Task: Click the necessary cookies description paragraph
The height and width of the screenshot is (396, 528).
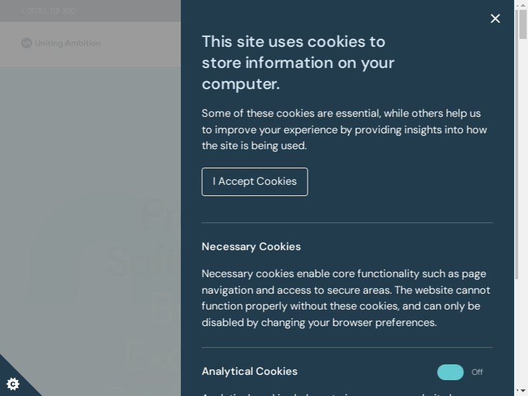Action: tap(346, 298)
